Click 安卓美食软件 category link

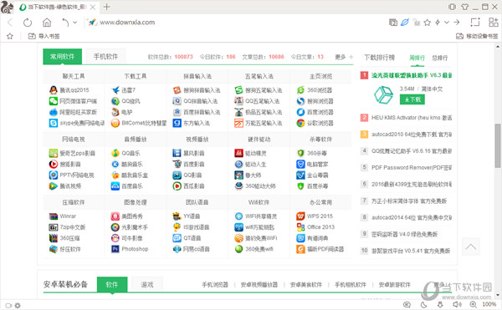point(305,284)
